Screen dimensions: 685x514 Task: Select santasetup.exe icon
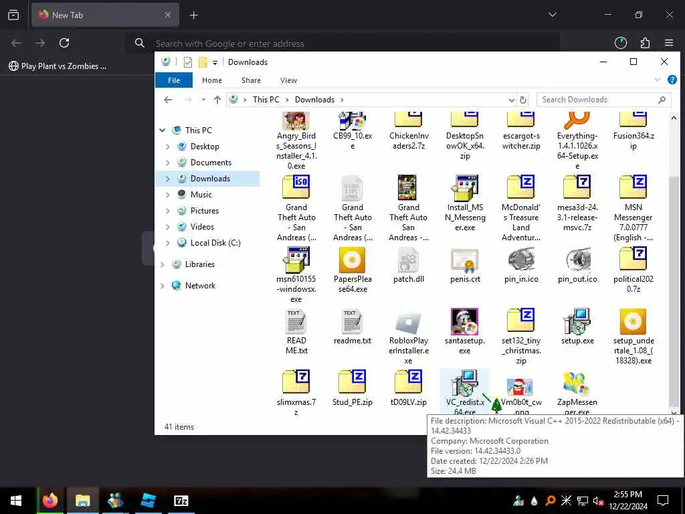pyautogui.click(x=465, y=321)
